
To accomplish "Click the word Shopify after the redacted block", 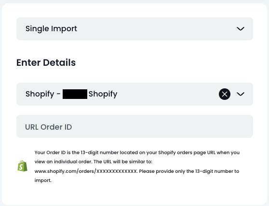I will pyautogui.click(x=103, y=94).
